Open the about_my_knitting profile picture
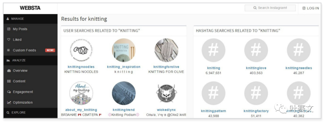This screenshot has height=123, width=324. [x=81, y=93]
